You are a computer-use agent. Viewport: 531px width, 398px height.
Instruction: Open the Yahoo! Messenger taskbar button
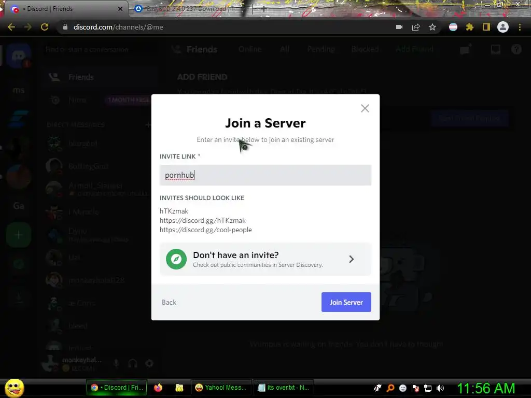click(x=222, y=388)
